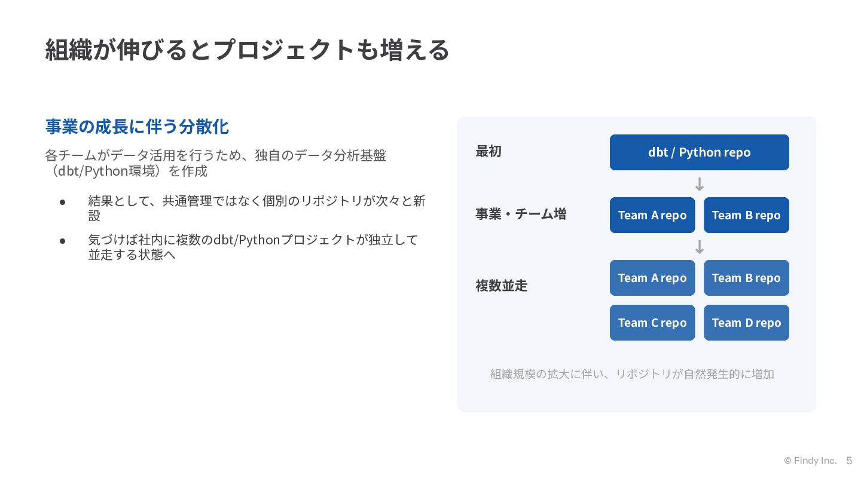
Task: Click the lighter Team B repo box
Action: [746, 278]
